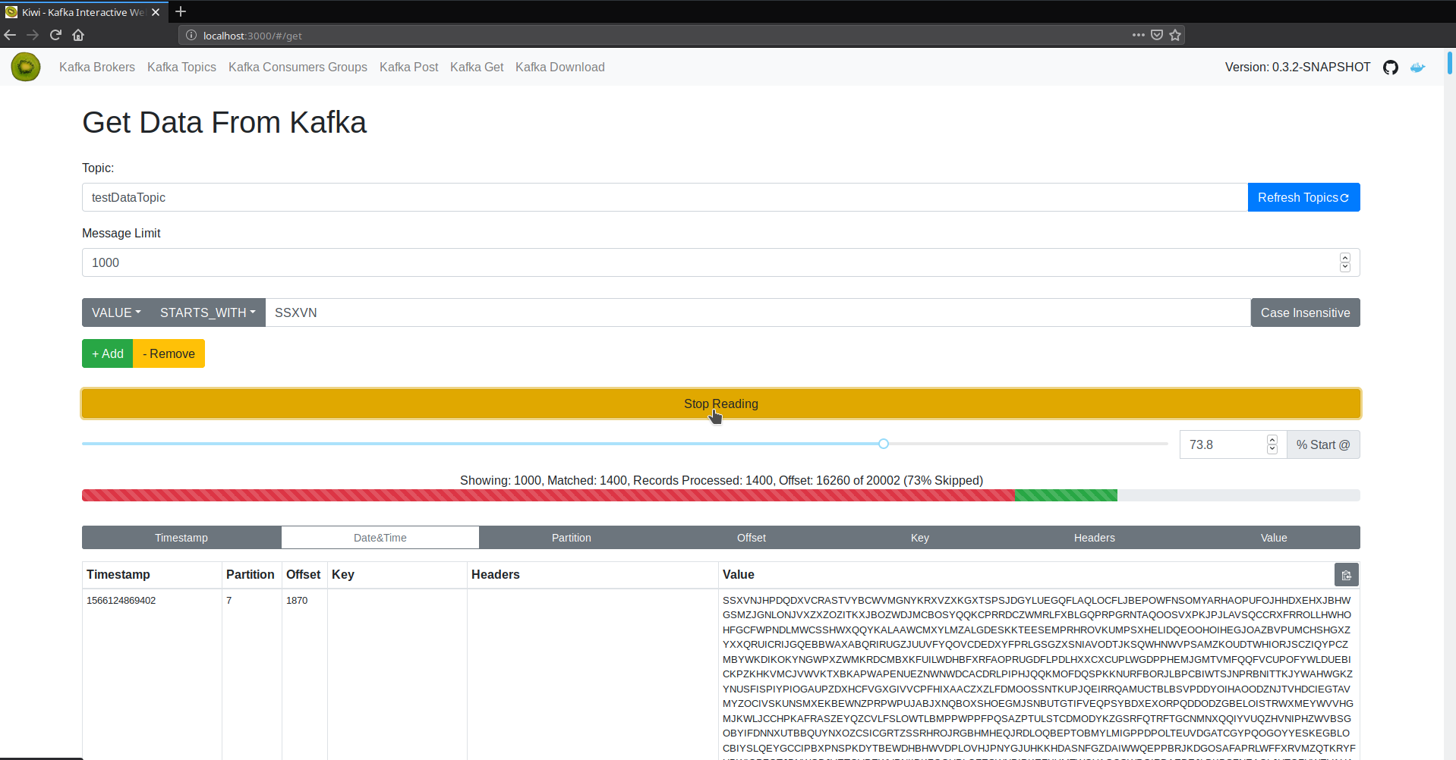Open the Docker whale icon link

click(x=1417, y=68)
